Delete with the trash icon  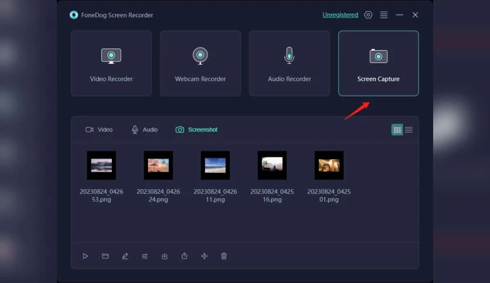(x=224, y=256)
